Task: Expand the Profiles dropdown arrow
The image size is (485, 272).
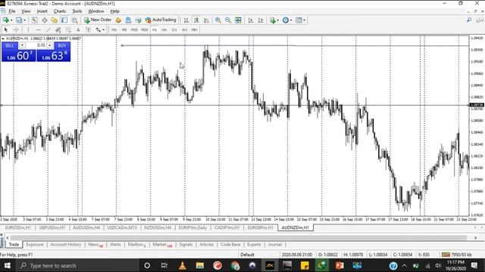Action: (x=25, y=20)
